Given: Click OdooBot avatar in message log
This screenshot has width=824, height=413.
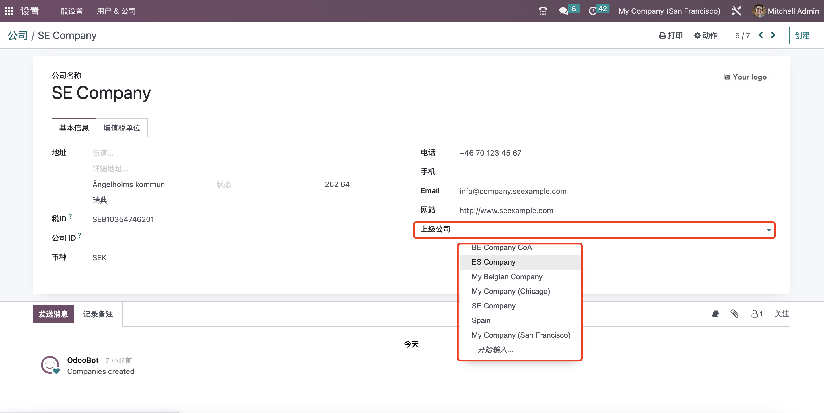Looking at the screenshot, I should tap(50, 365).
